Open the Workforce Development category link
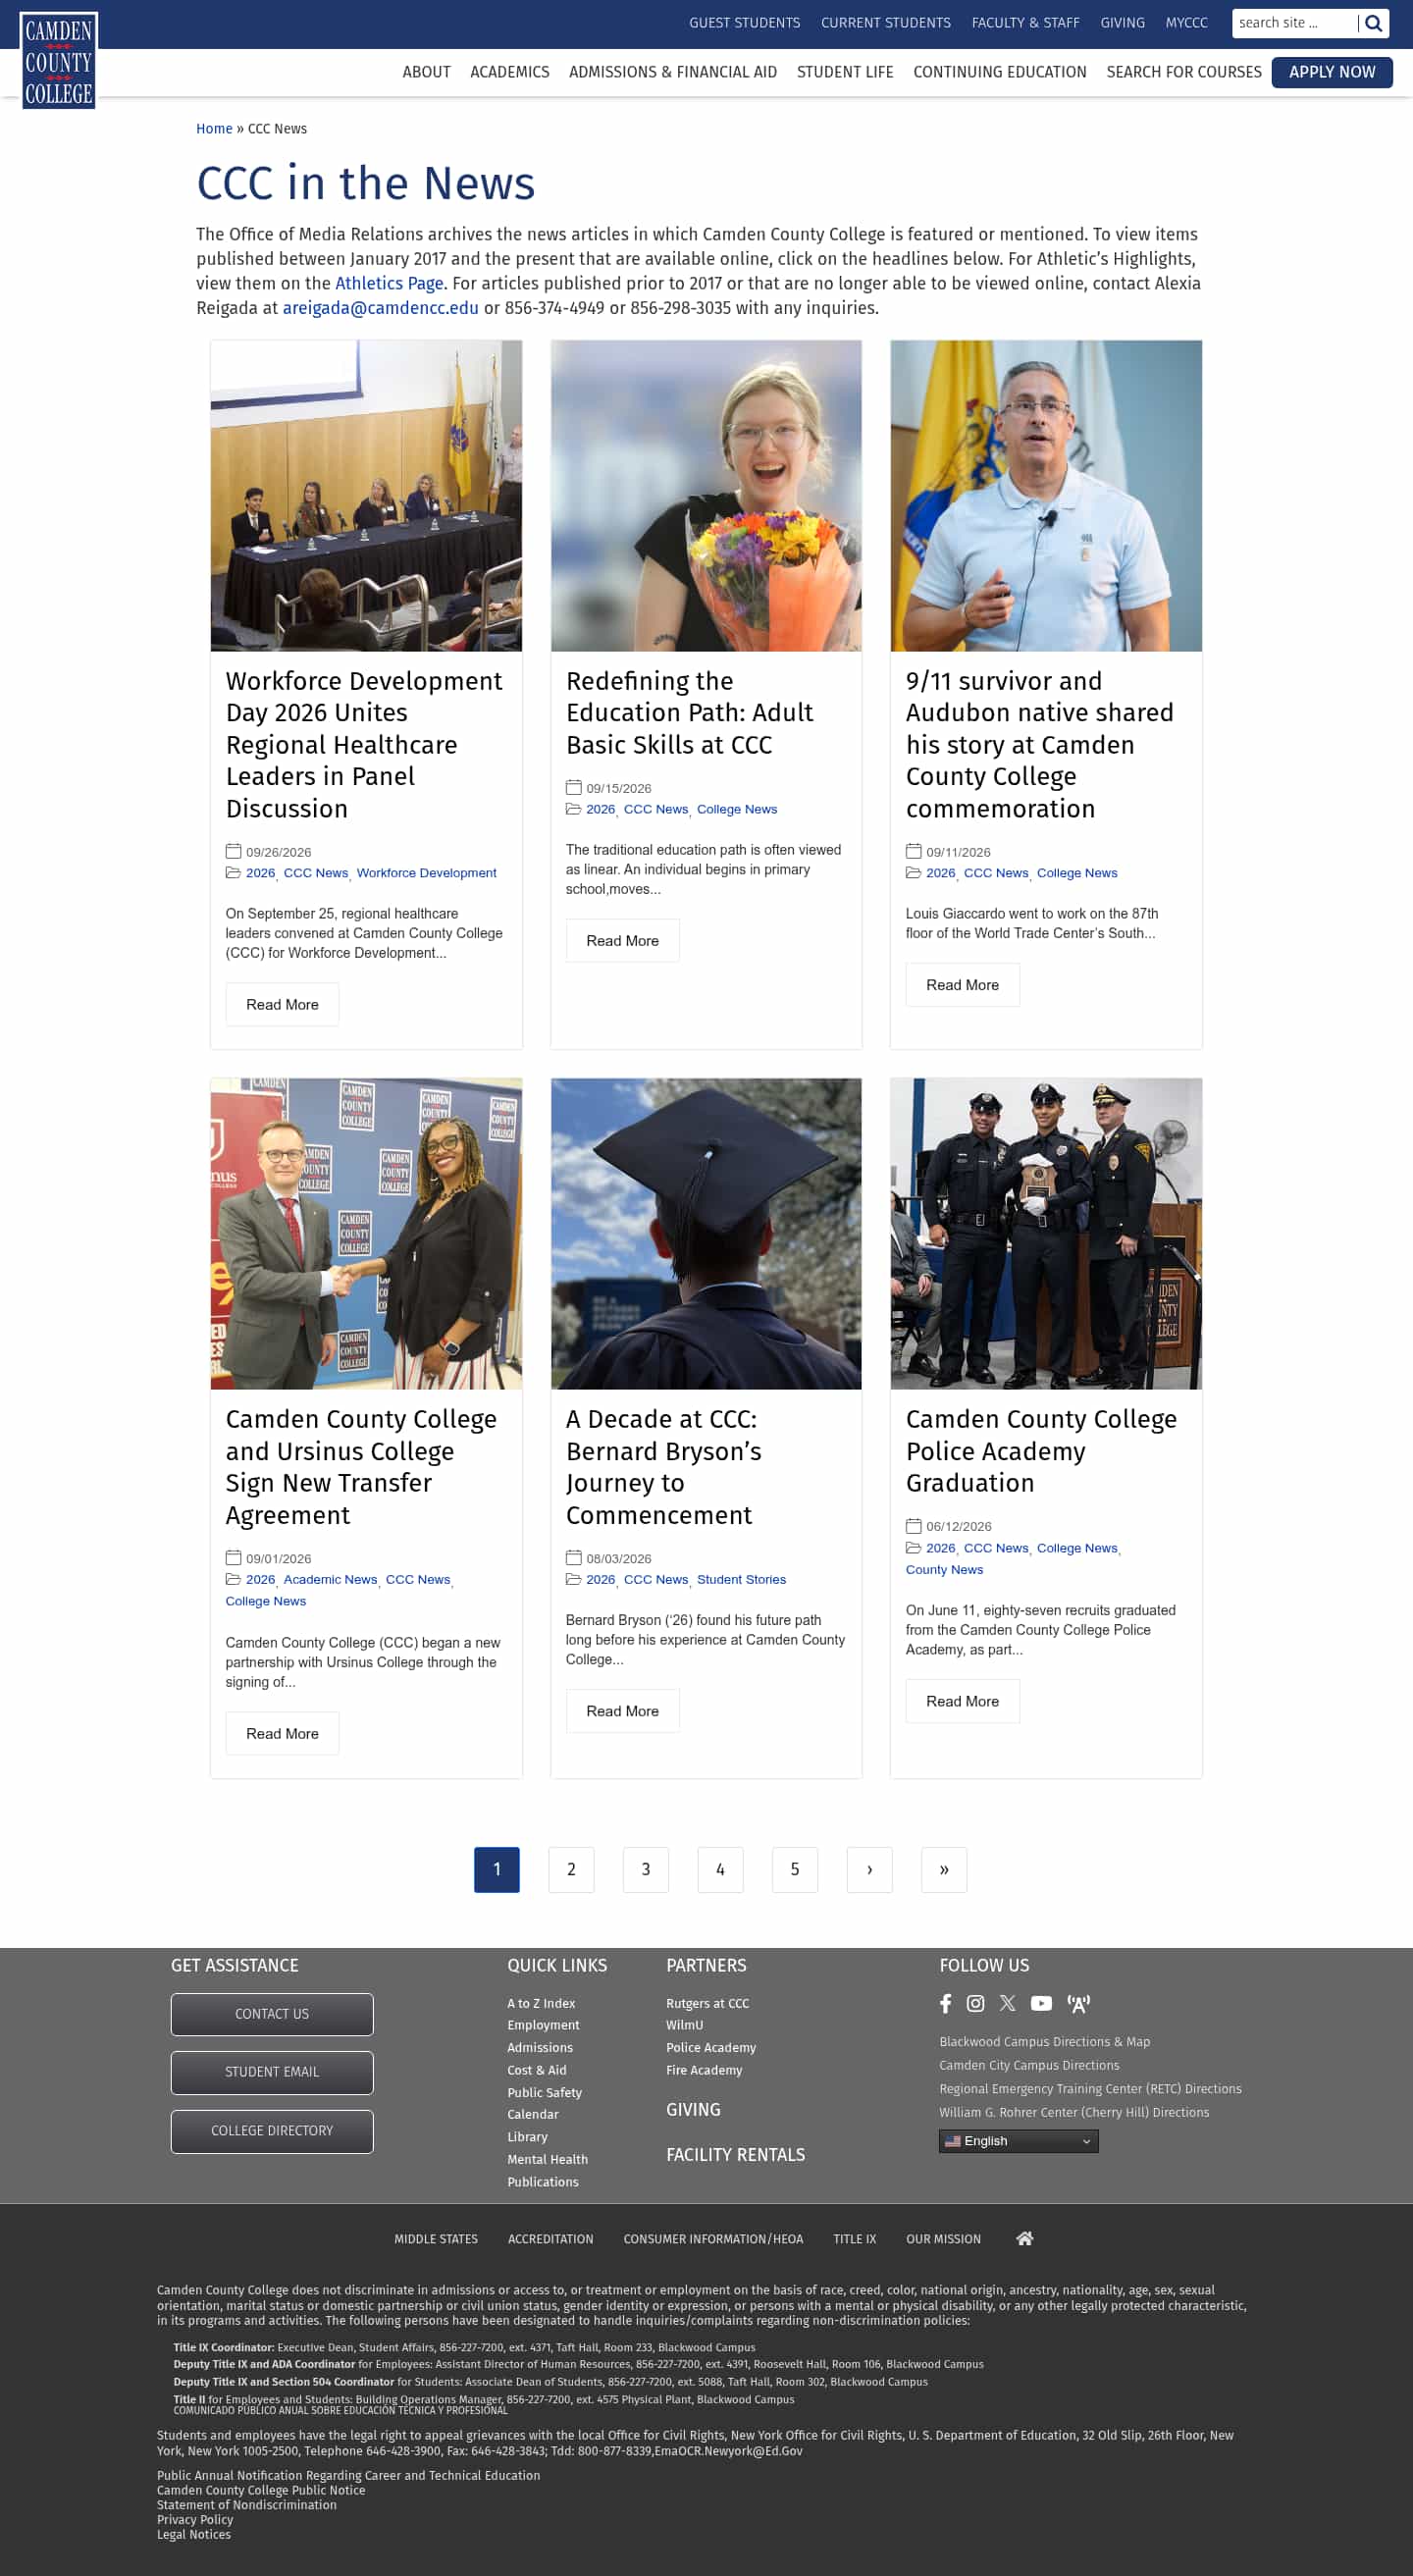This screenshot has height=2576, width=1413. point(426,873)
